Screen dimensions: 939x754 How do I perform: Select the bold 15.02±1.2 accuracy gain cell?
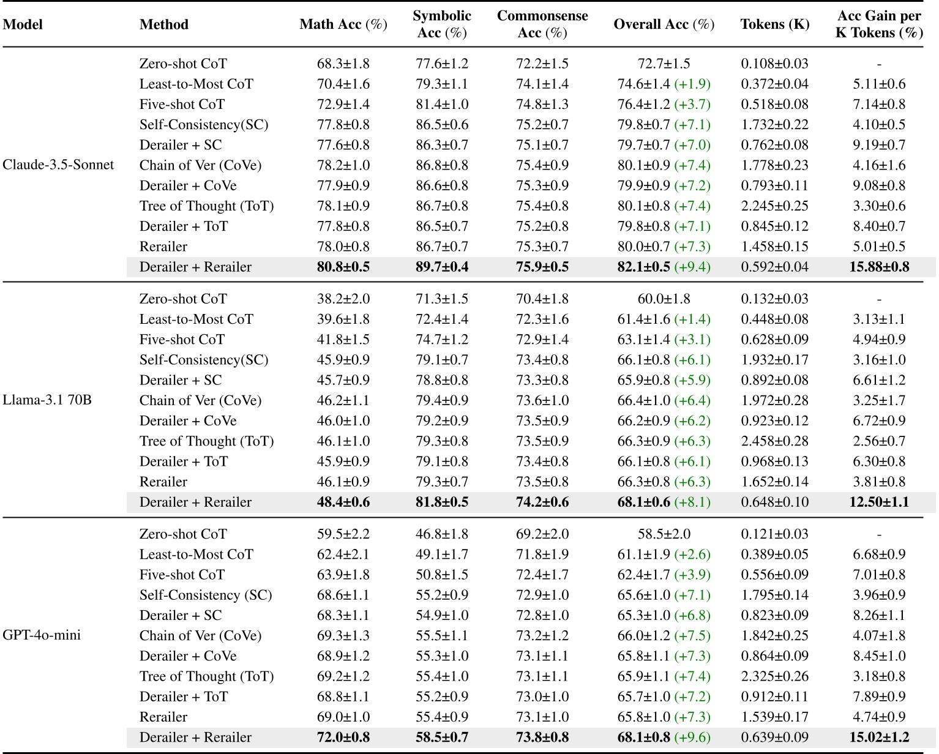pos(878,737)
